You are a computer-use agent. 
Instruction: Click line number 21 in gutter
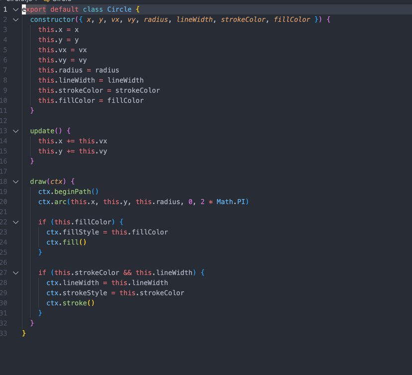(x=3, y=212)
